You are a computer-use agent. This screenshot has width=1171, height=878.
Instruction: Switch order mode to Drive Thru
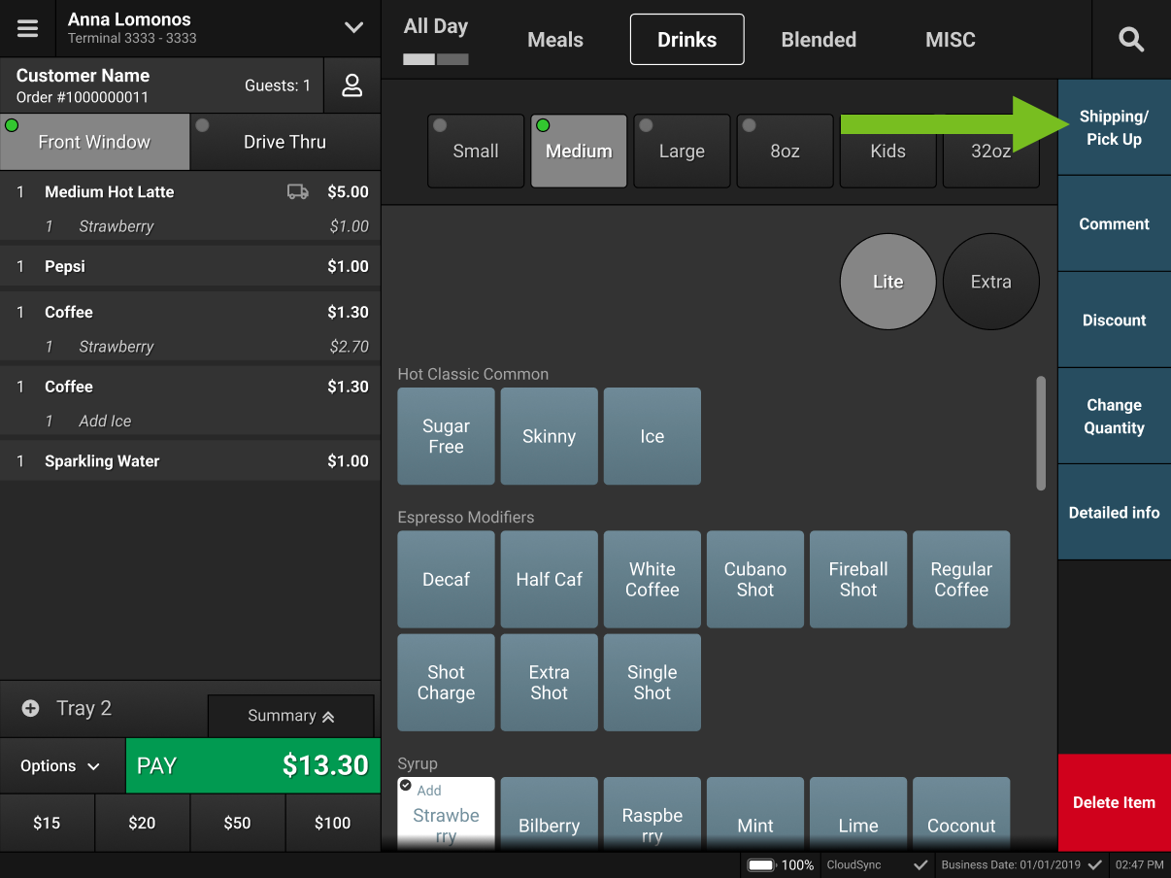(284, 142)
